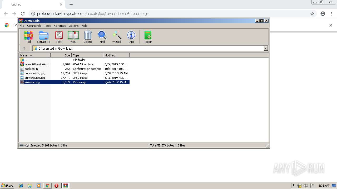Open the Tools menu
The image size is (337, 189).
47,26
